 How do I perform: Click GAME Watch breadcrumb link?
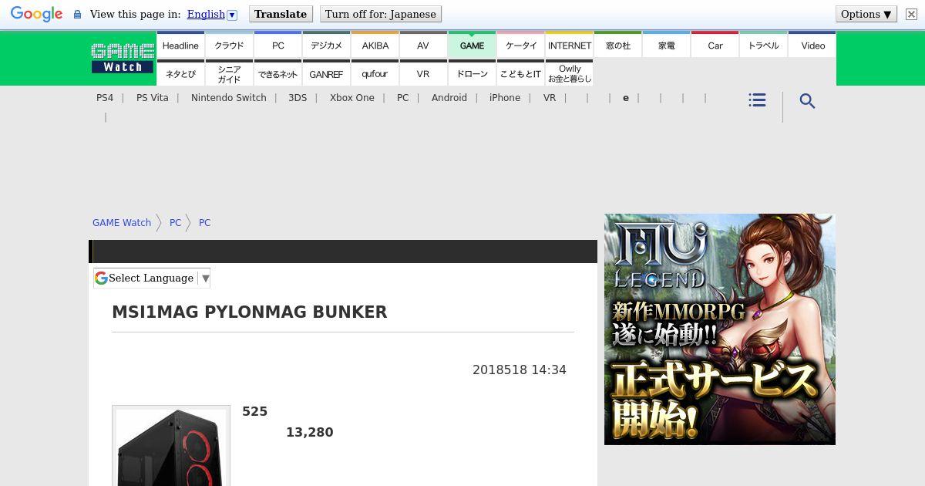click(x=122, y=223)
